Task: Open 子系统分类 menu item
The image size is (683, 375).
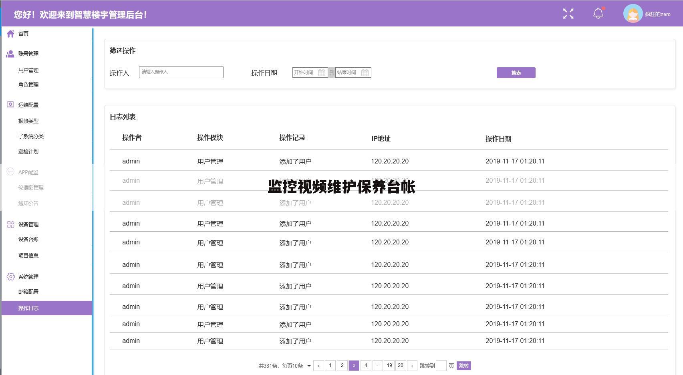Action: (x=31, y=136)
